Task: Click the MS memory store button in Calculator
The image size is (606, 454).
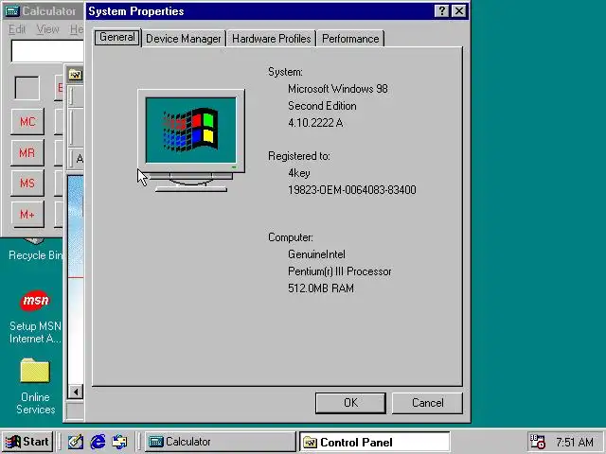Action: tap(27, 183)
